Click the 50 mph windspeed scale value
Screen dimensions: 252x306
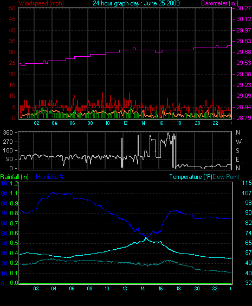point(12,8)
